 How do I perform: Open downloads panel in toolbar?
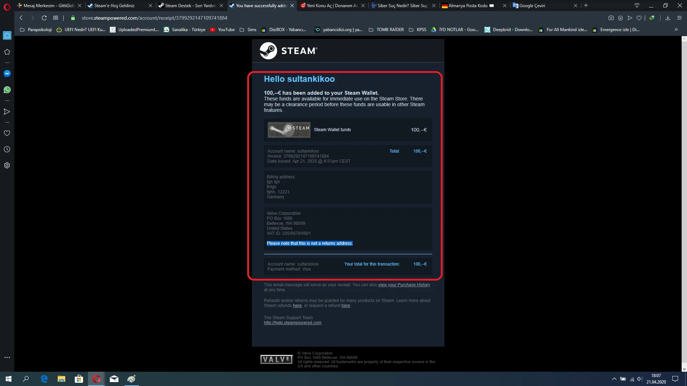668,18
